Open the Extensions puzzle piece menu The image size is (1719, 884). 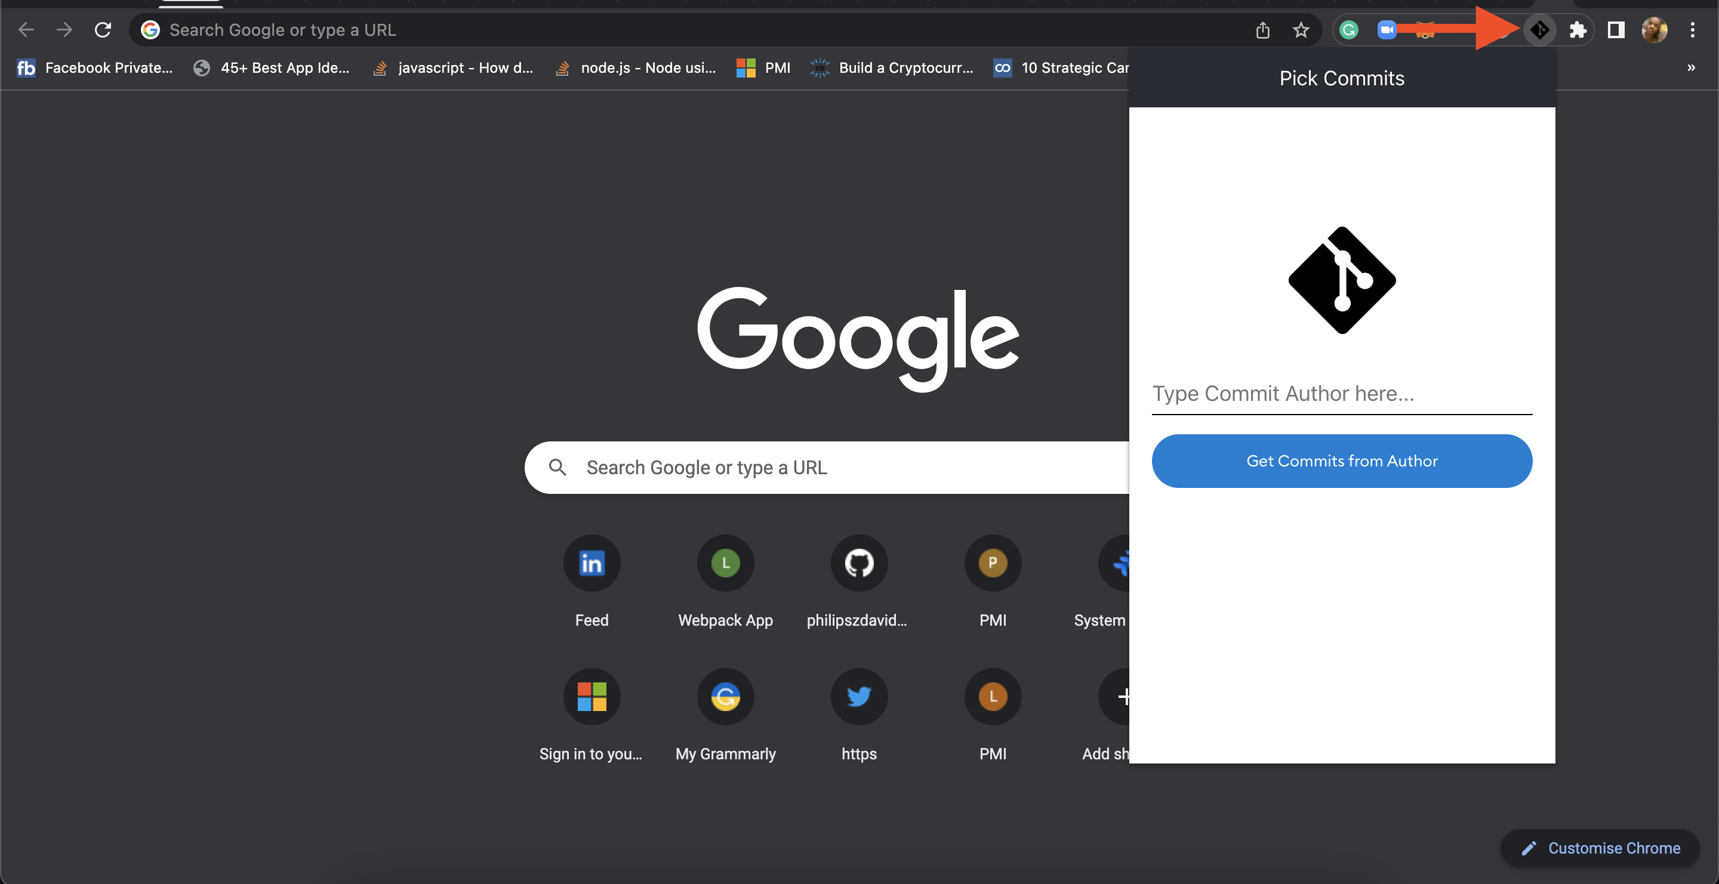pyautogui.click(x=1578, y=30)
